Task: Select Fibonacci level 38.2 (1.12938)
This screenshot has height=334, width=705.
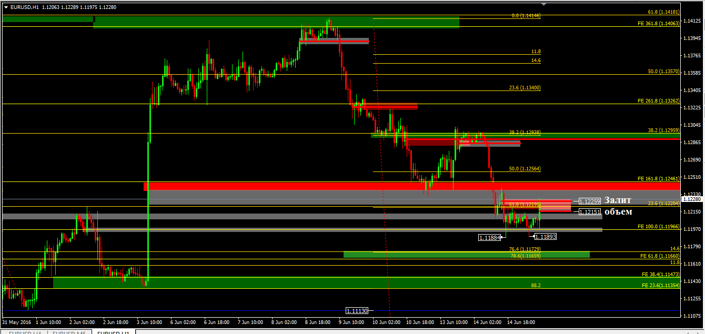Action: [525, 133]
